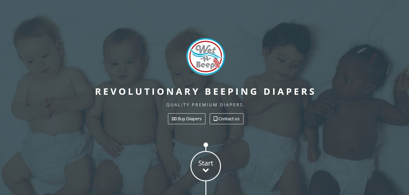Screen dimensions: 409x195
Task: Click the down chevron under Start
Action: 206,171
